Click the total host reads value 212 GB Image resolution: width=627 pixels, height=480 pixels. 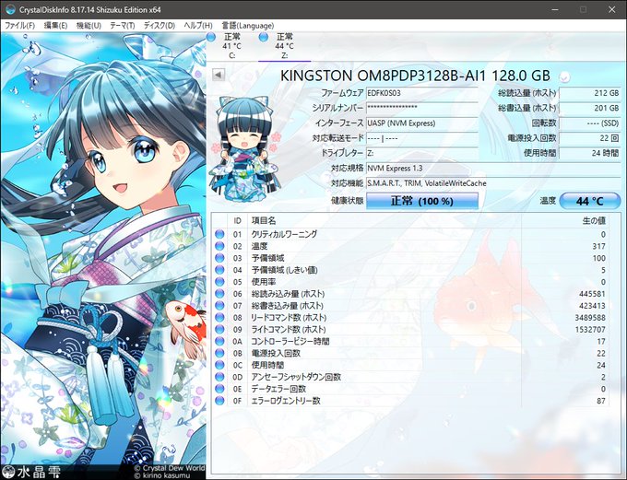590,93
